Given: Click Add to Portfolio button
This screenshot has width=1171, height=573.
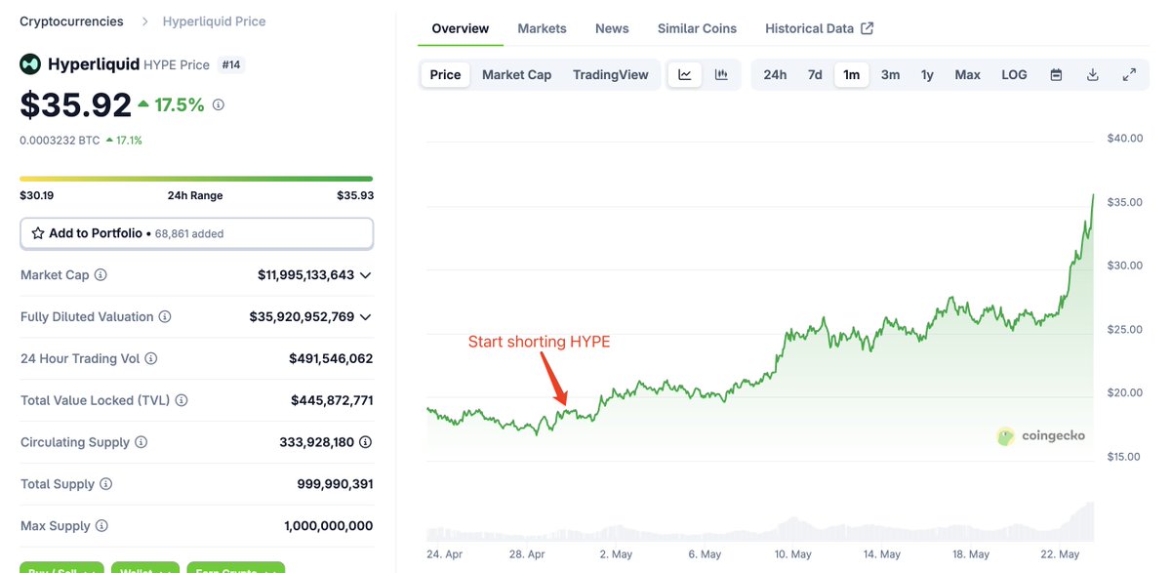Looking at the screenshot, I should (196, 233).
